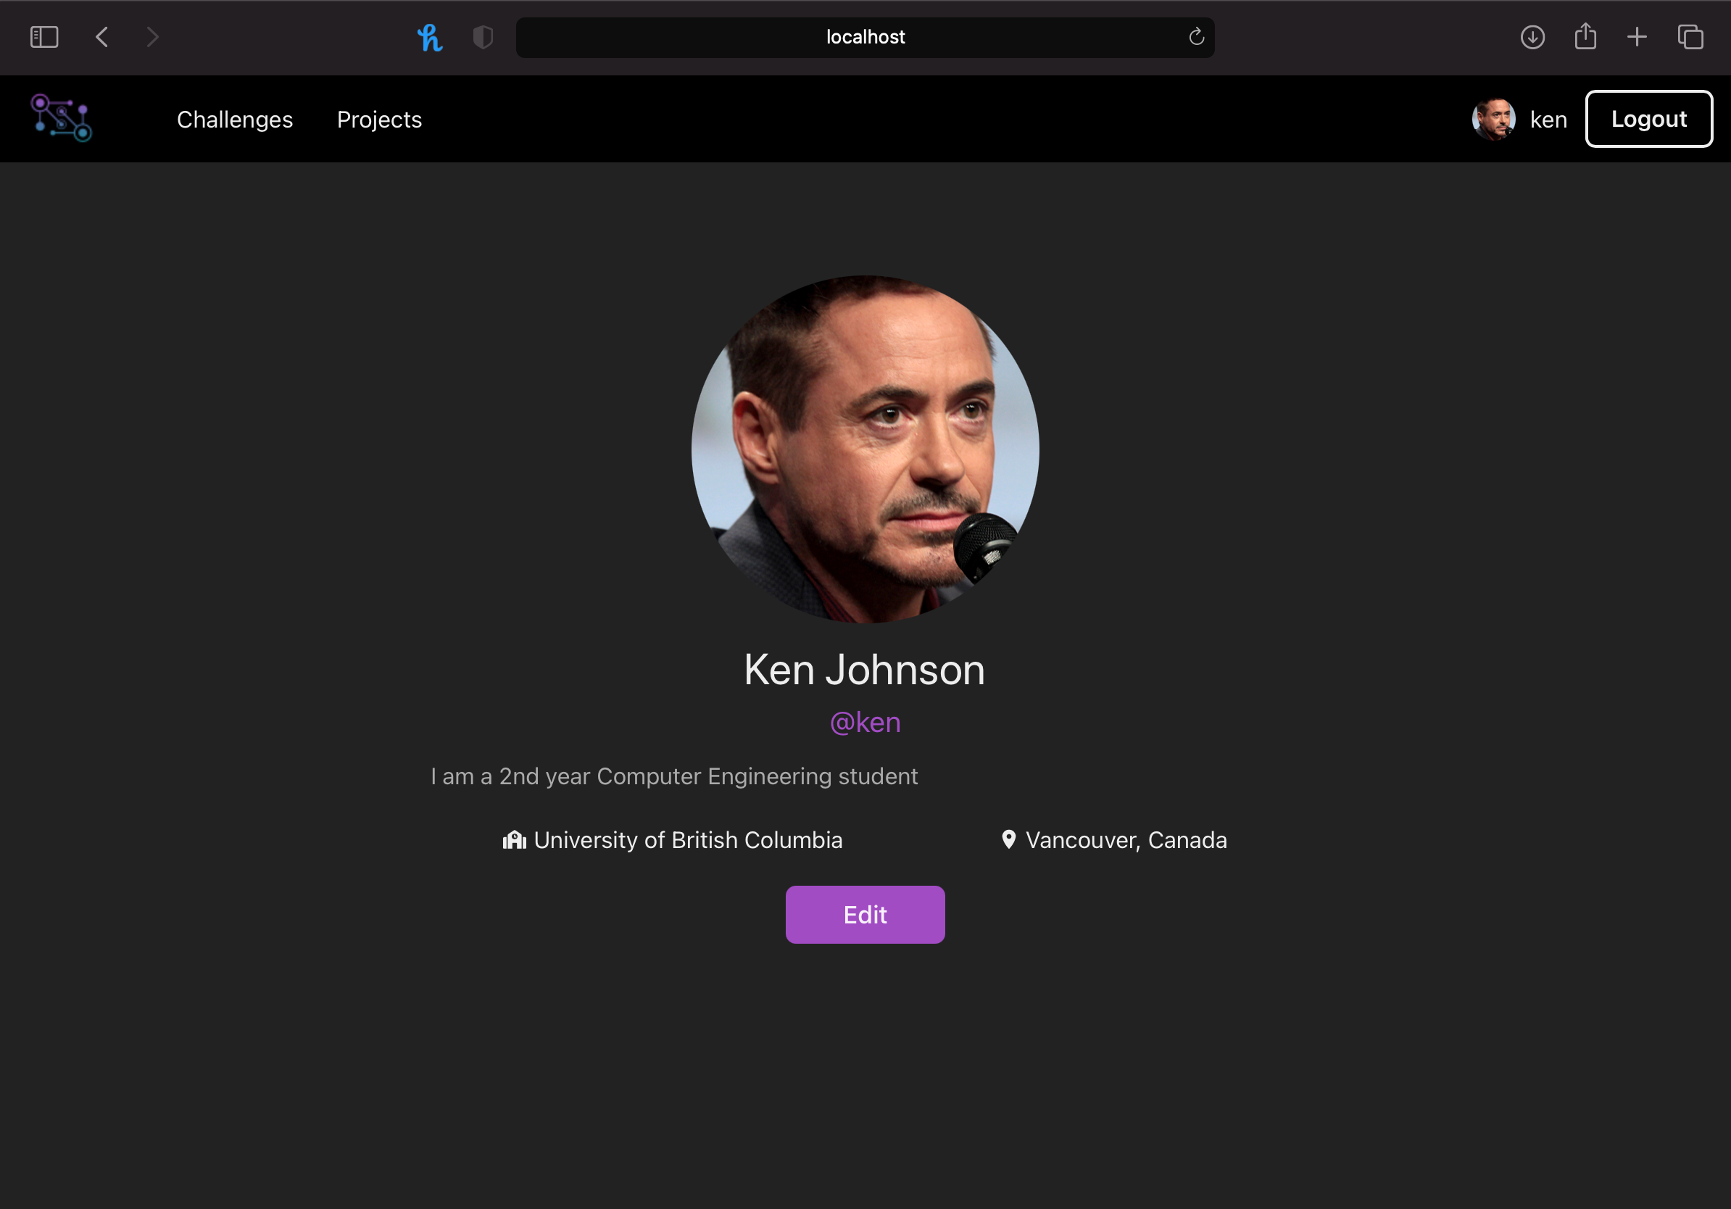Click the purple Edit button

point(865,914)
